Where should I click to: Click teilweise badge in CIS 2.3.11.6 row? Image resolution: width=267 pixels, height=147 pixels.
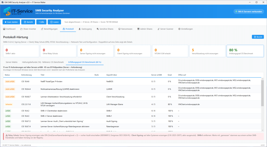[x=9, y=104]
